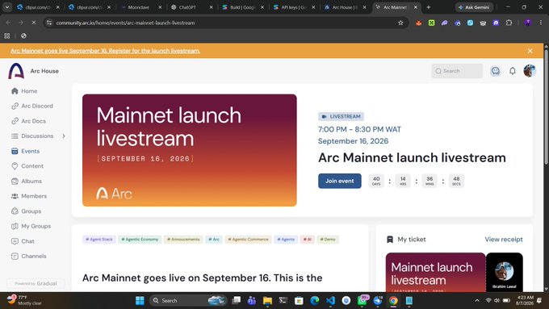Click Powered by Gradual badge
Screen dimensions: 549x309
pos(36,283)
